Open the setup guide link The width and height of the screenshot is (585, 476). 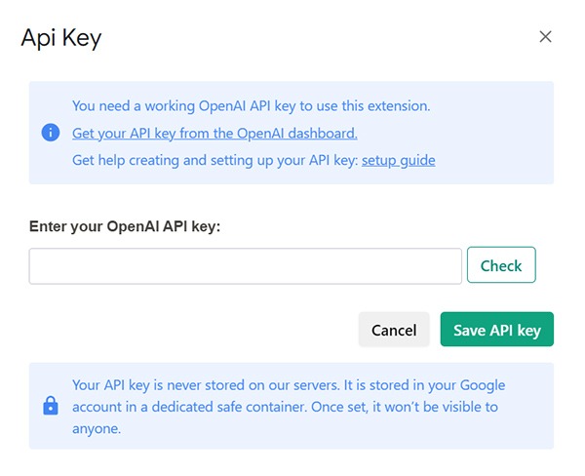(x=398, y=160)
